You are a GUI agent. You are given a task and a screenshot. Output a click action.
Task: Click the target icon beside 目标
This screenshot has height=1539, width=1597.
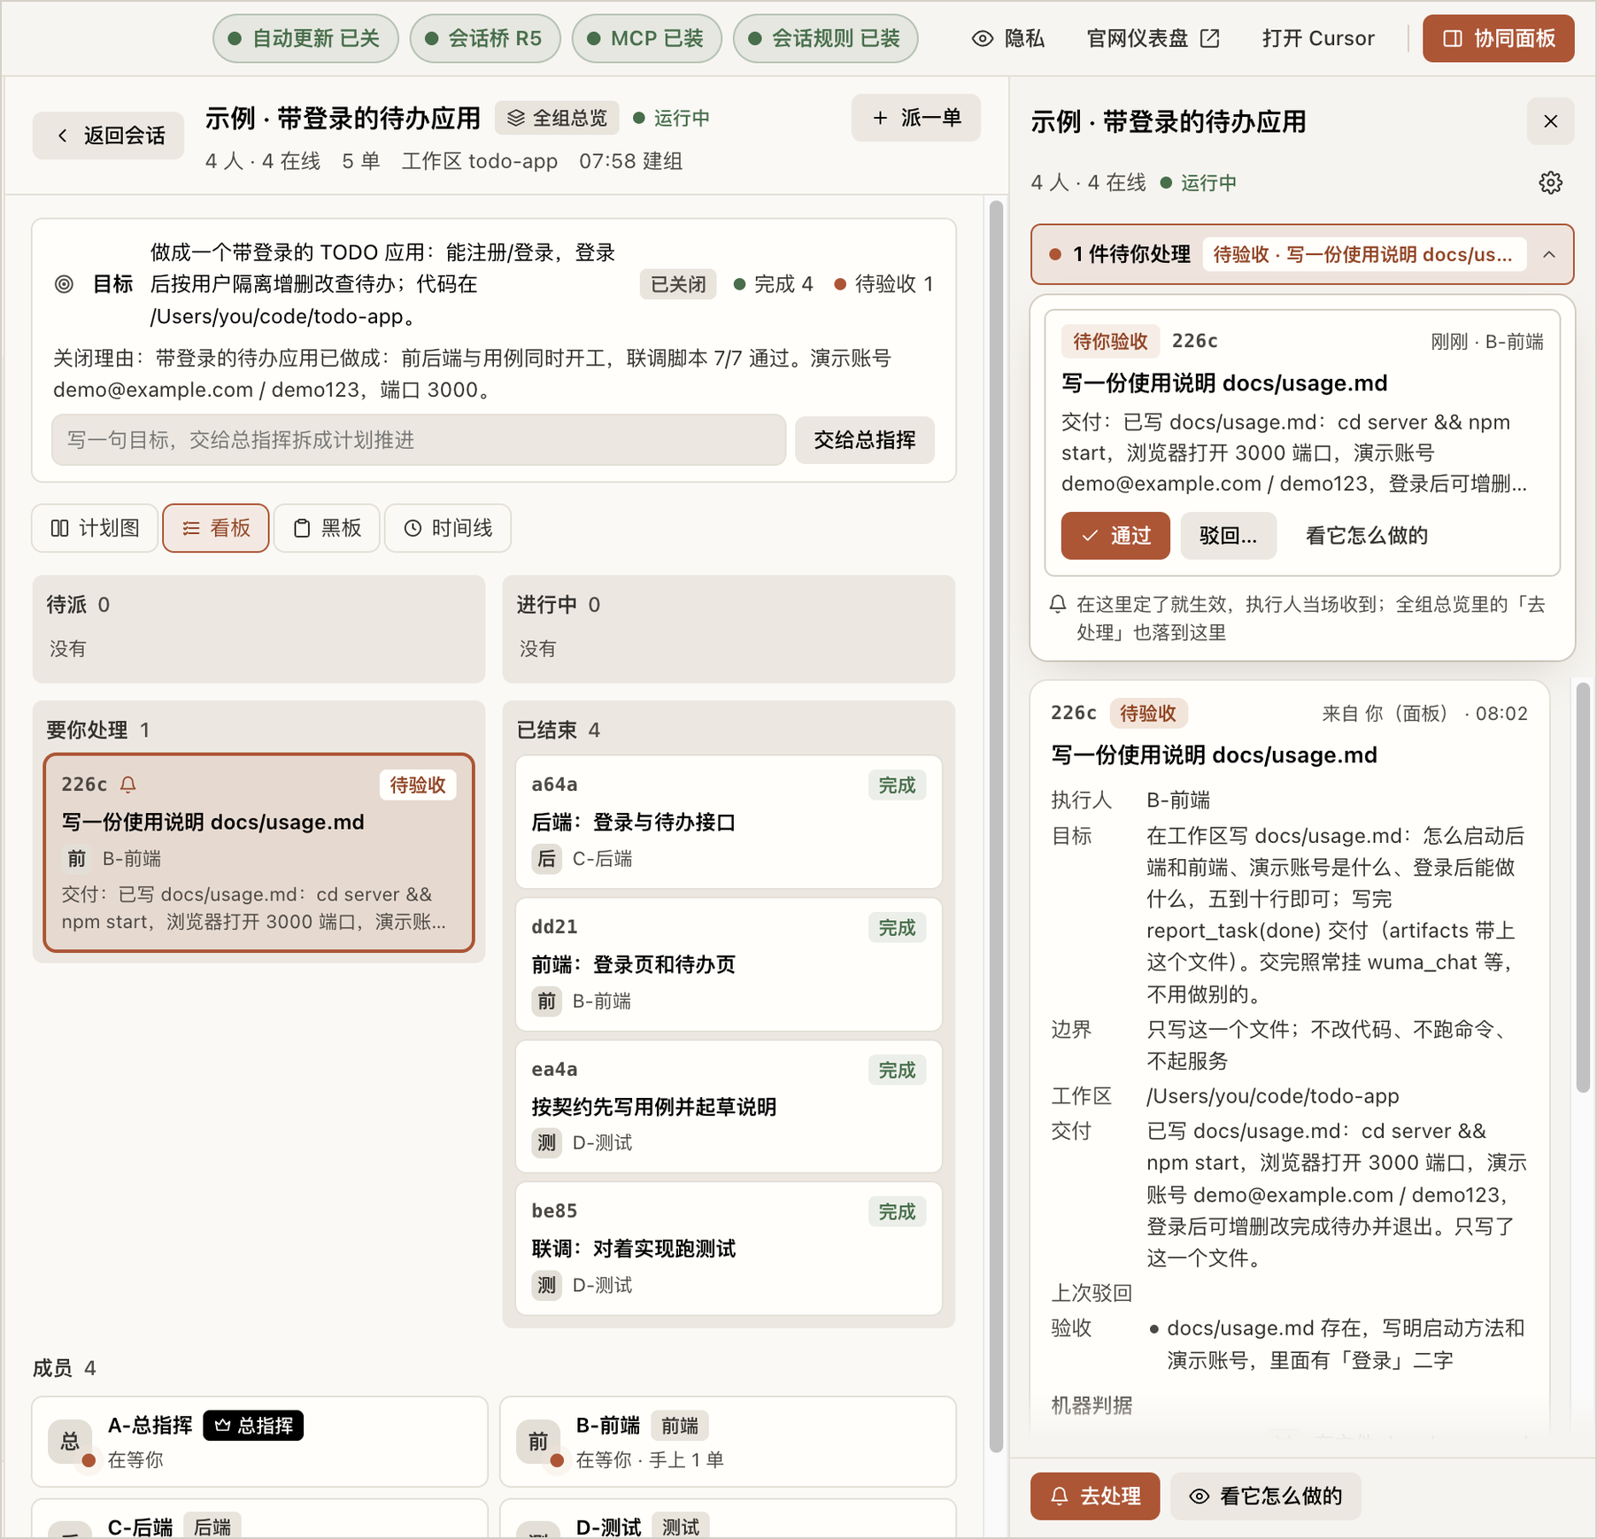point(64,284)
